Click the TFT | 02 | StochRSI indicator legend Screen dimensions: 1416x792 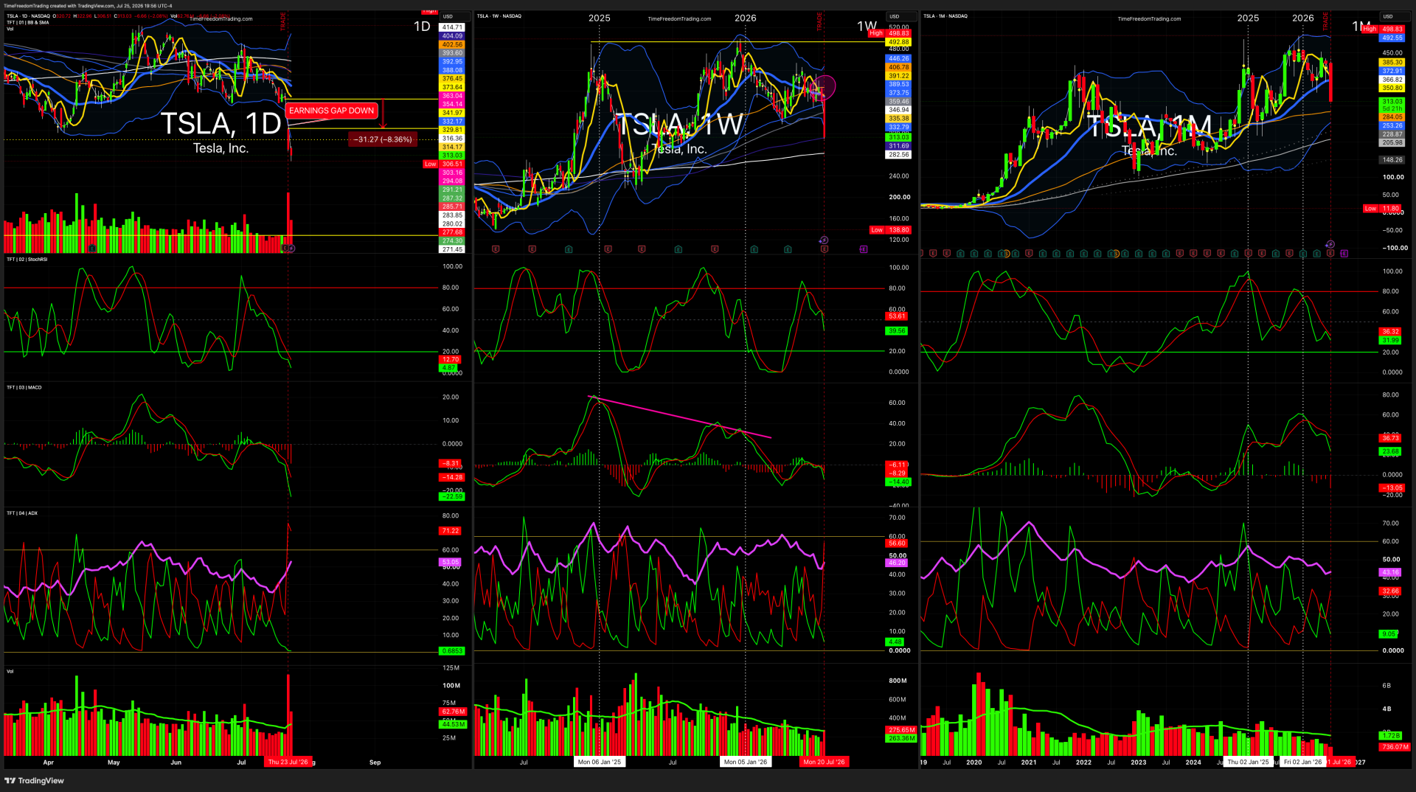(27, 260)
